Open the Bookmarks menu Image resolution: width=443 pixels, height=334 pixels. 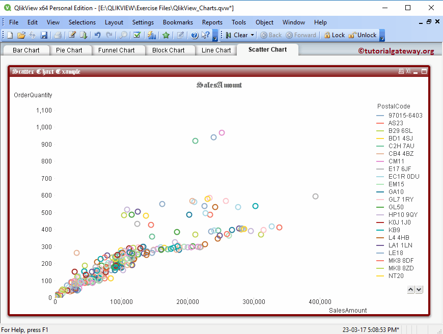178,22
